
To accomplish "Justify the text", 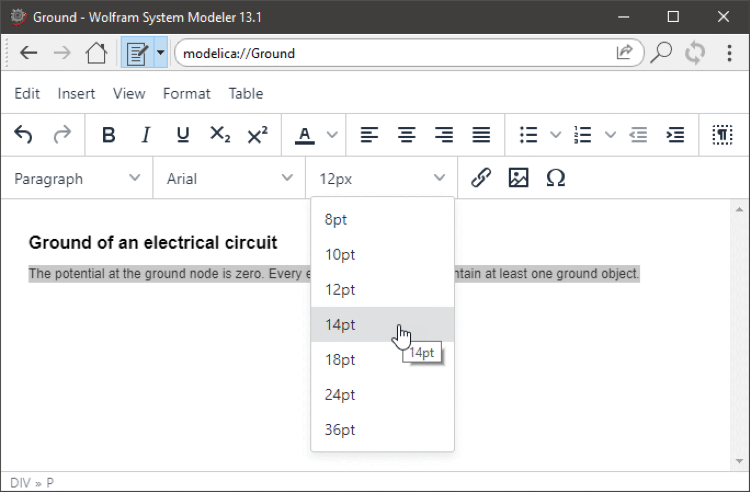I will click(481, 135).
